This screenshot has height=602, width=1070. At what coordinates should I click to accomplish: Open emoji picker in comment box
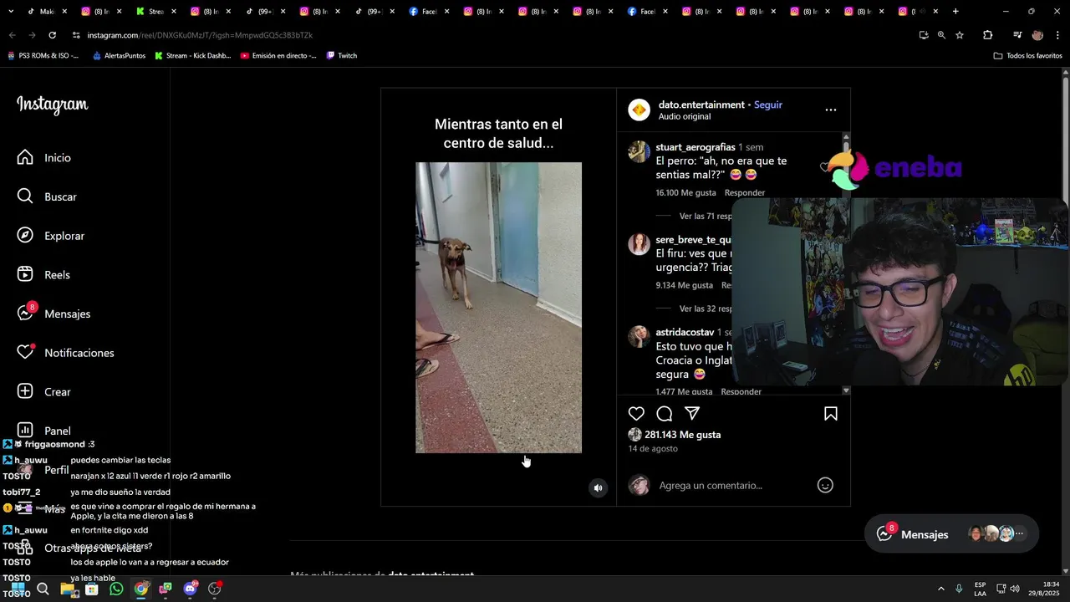pyautogui.click(x=825, y=485)
